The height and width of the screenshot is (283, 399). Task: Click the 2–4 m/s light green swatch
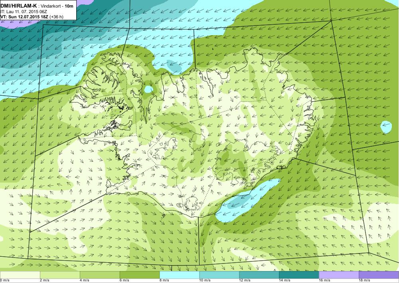60,275
